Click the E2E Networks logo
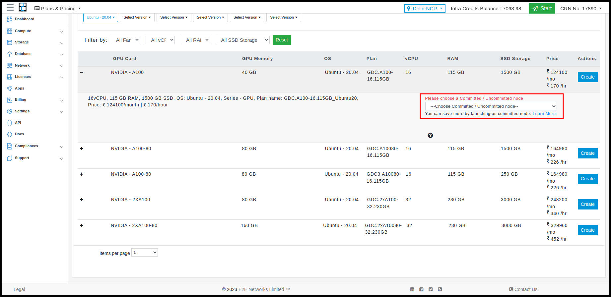The width and height of the screenshot is (611, 297). 23,7
